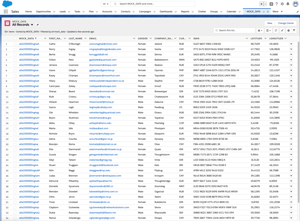Select the checkbox for Bertie Snugg

[15, 55]
